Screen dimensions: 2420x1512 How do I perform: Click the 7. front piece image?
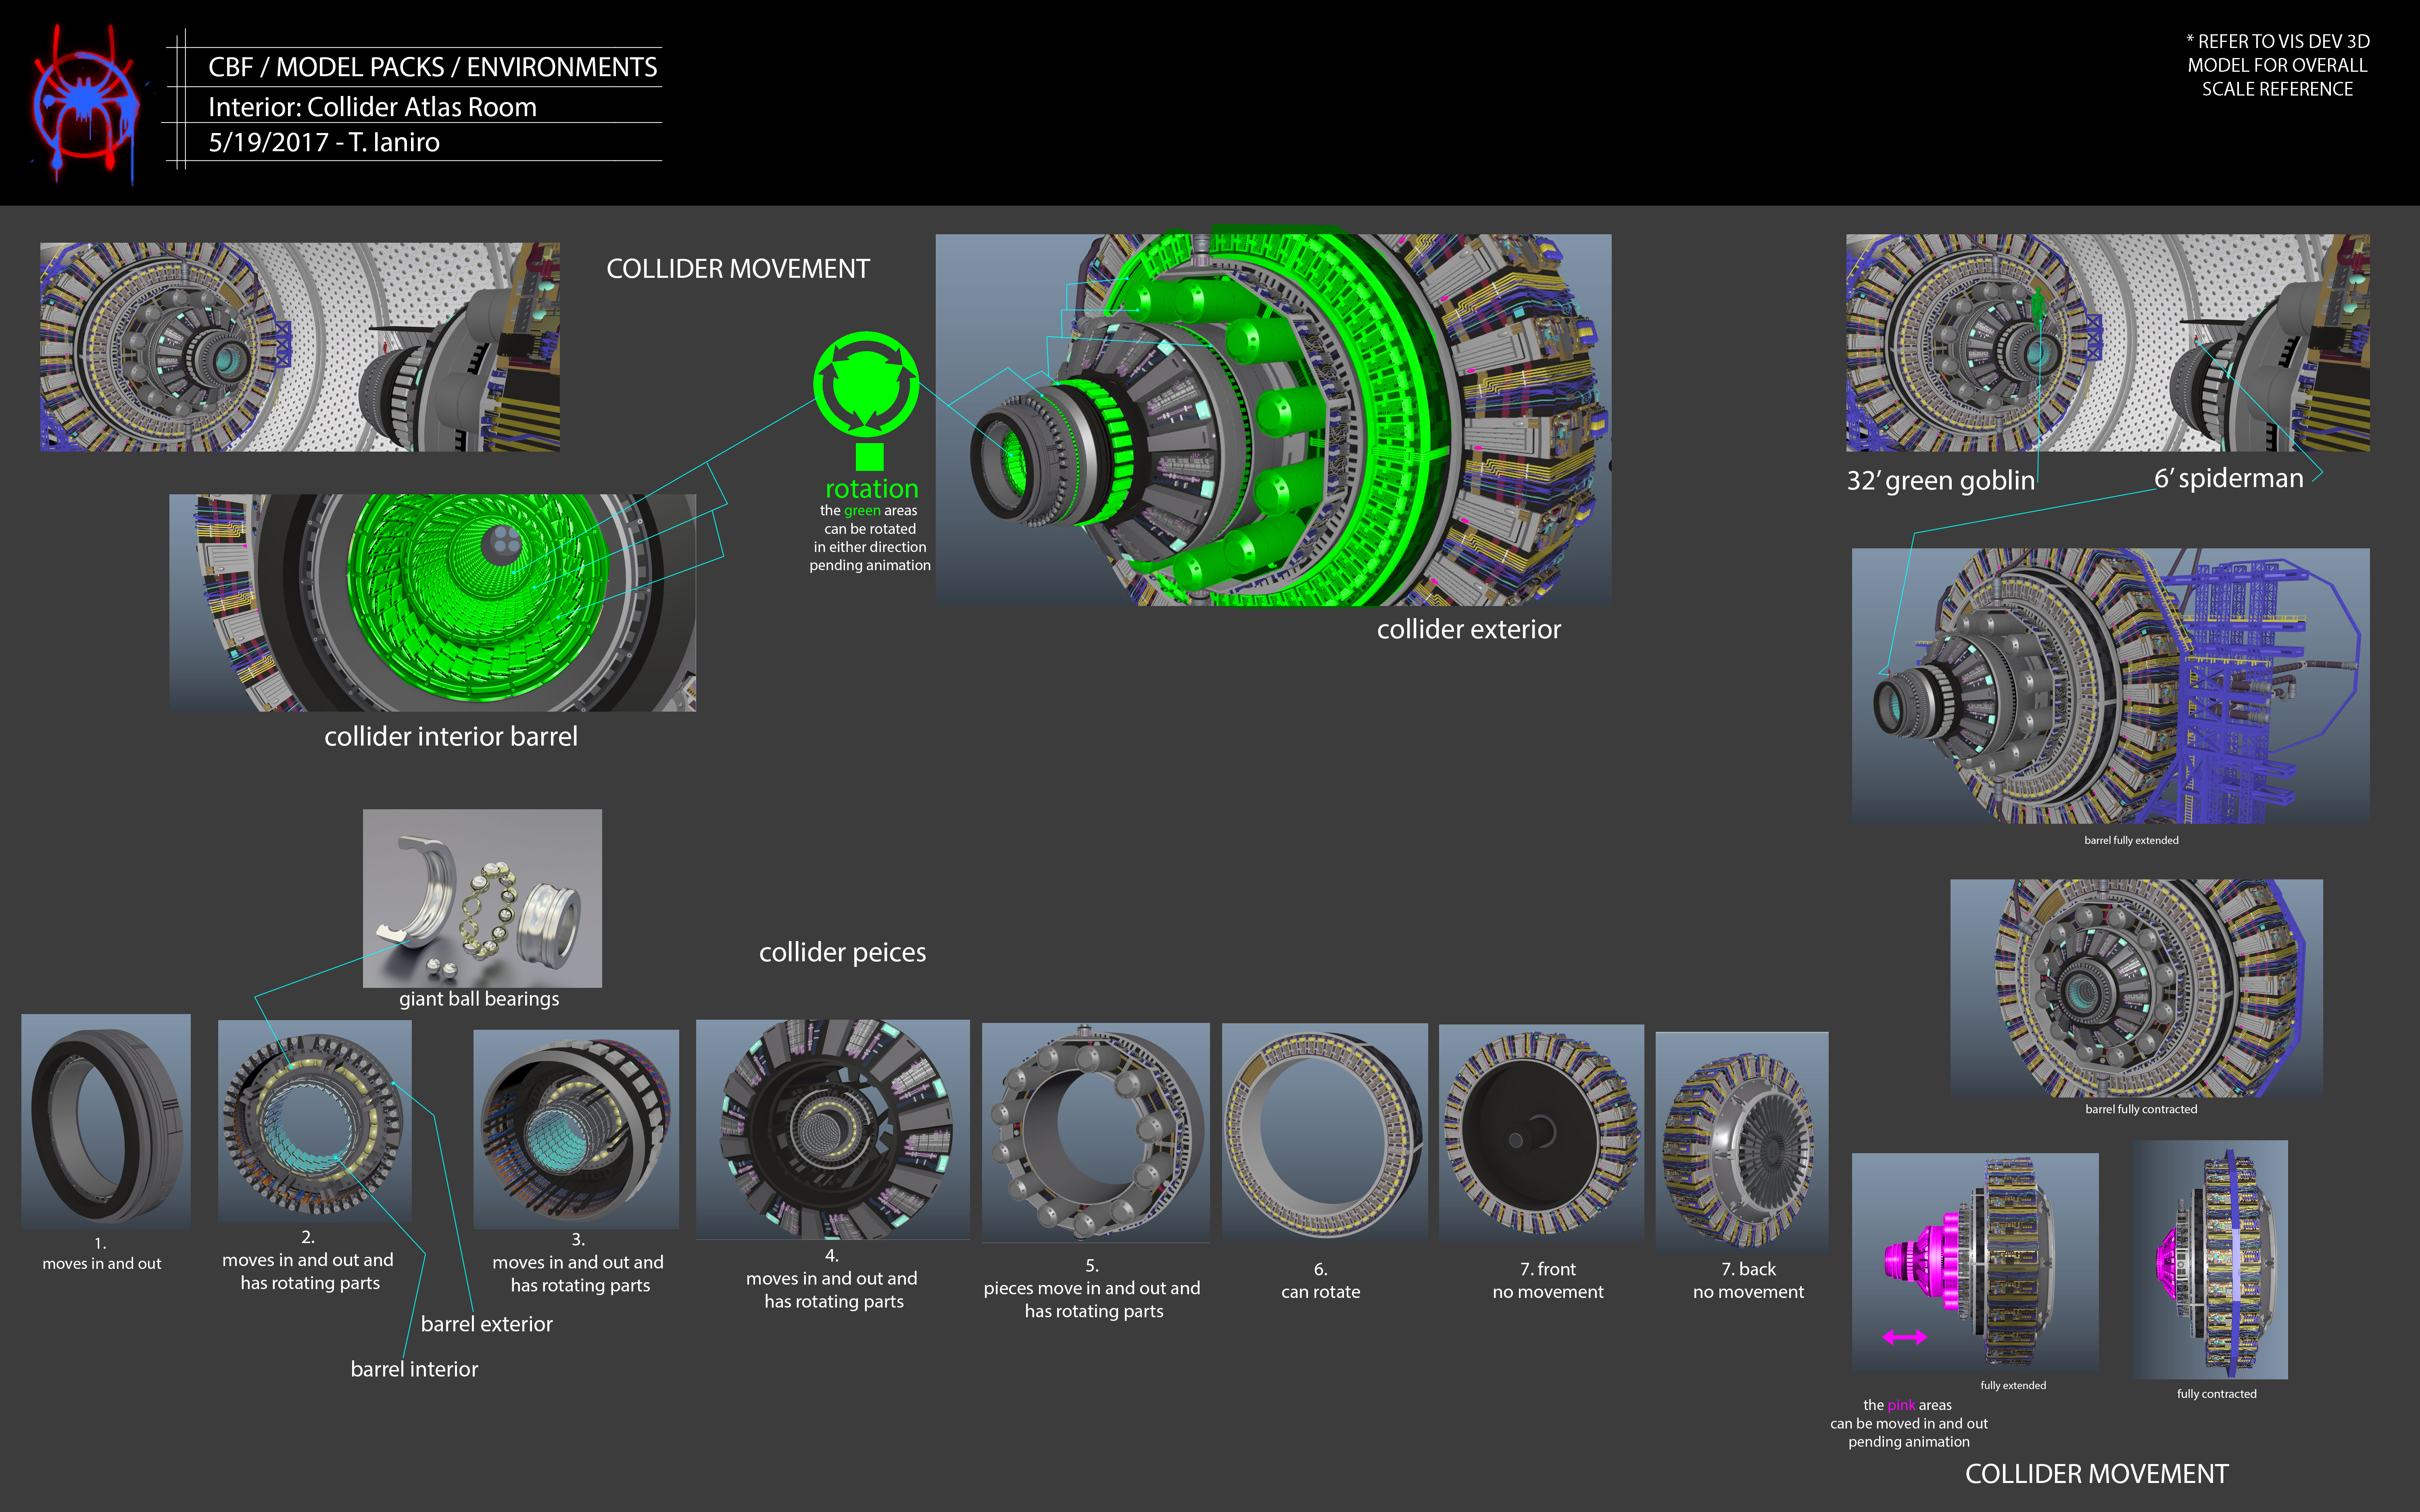1541,1132
